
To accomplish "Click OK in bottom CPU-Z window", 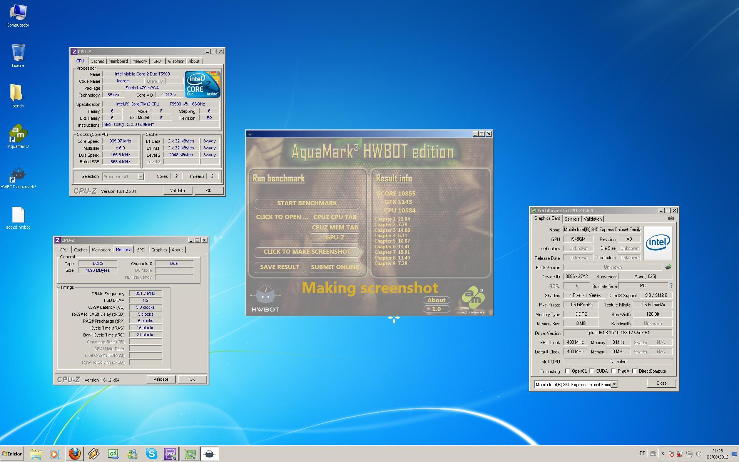I will point(192,379).
